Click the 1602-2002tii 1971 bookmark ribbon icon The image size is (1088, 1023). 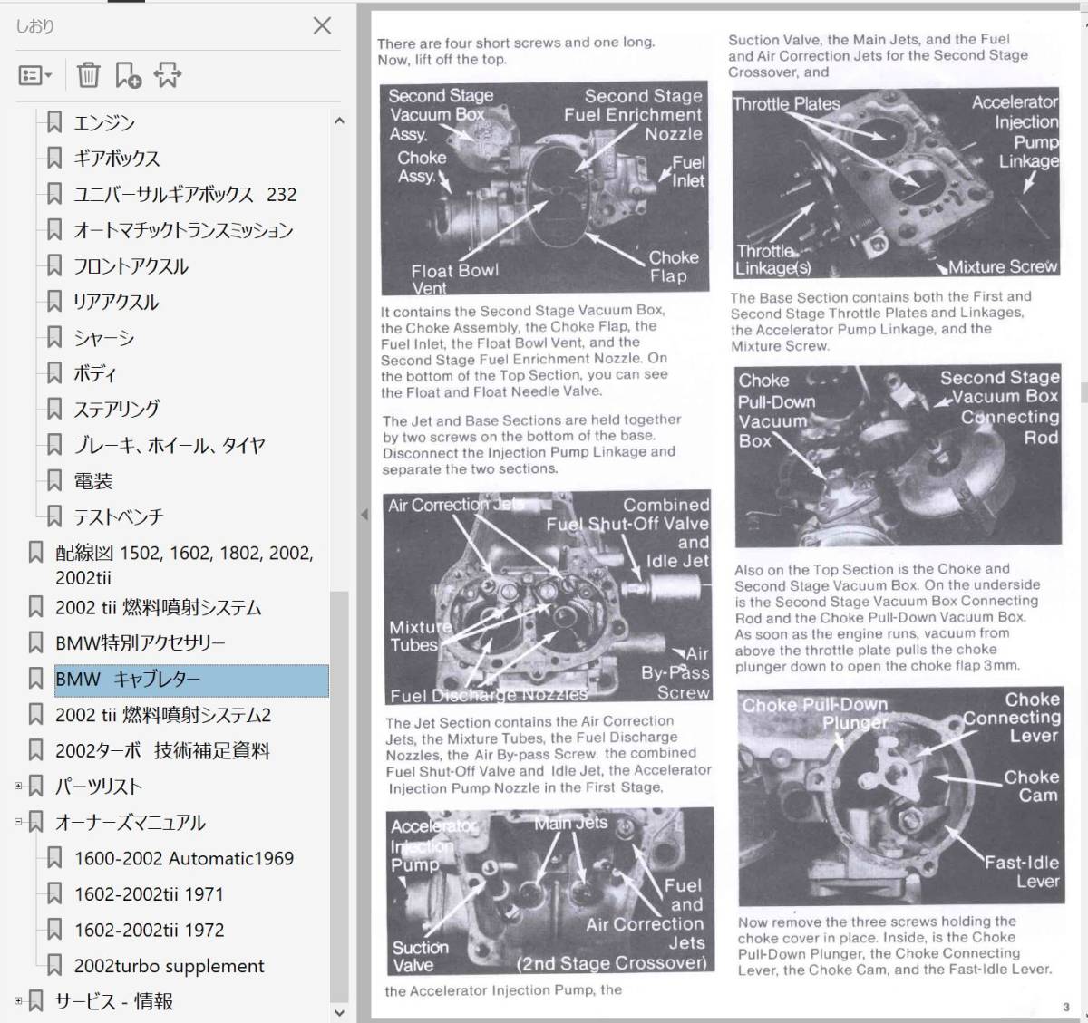(54, 894)
